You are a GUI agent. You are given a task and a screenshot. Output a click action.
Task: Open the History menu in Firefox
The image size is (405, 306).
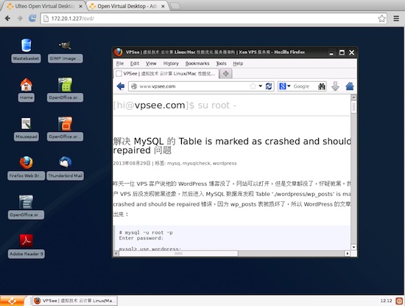click(171, 63)
